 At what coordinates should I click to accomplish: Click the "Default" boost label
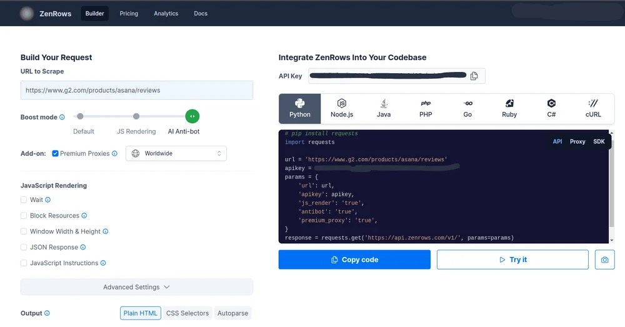point(84,131)
